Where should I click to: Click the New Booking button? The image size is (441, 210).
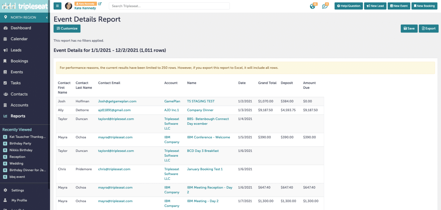pyautogui.click(x=424, y=6)
